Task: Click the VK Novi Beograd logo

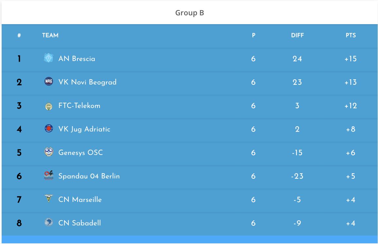Action: (x=48, y=82)
